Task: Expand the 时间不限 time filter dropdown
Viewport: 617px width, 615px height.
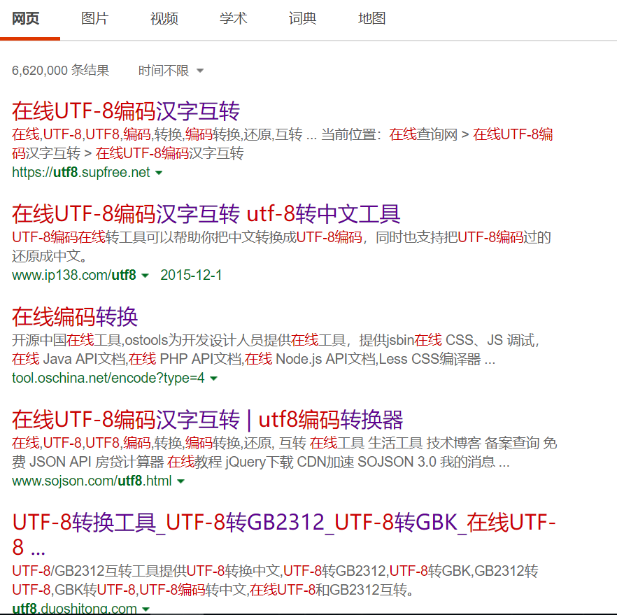Action: [171, 71]
